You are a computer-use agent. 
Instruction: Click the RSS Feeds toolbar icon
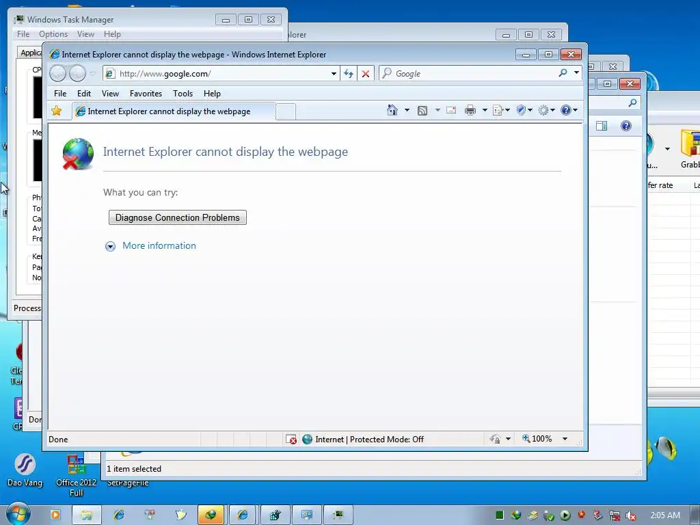tap(422, 111)
